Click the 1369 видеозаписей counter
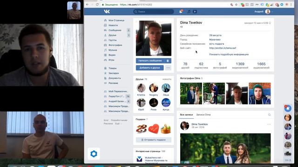This screenshot has height=167, width=298. [x=240, y=65]
